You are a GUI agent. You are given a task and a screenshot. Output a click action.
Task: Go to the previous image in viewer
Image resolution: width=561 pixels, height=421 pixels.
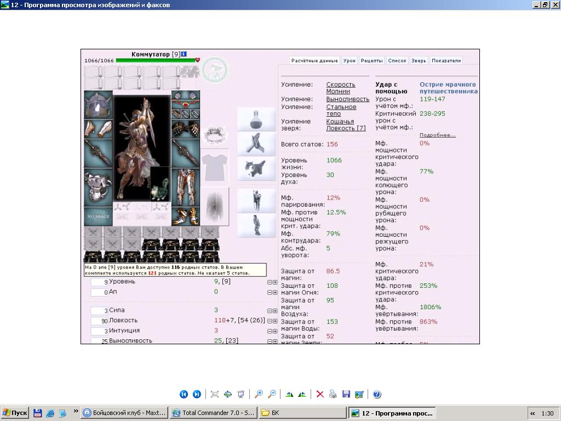click(184, 394)
